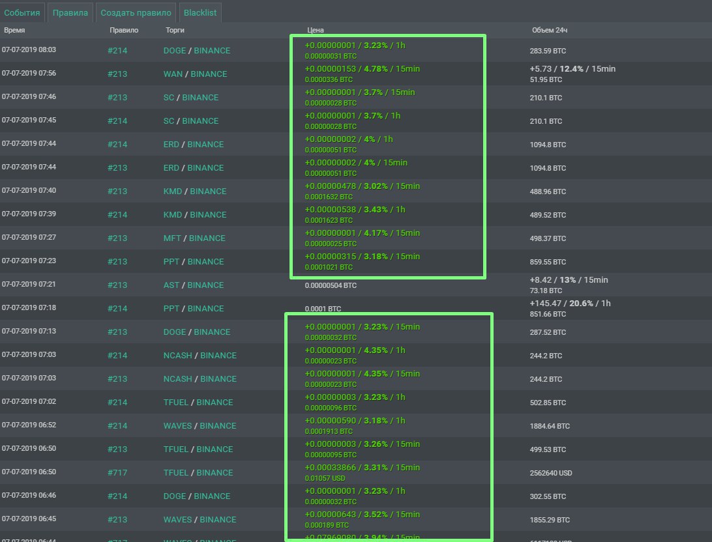
Task: Select the 283.59 BTC volume value
Action: coord(548,51)
